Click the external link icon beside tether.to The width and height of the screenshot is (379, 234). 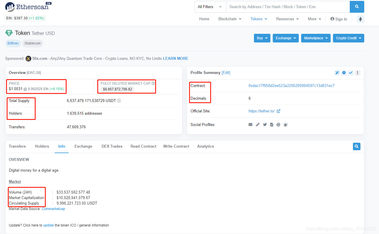[x=278, y=111]
